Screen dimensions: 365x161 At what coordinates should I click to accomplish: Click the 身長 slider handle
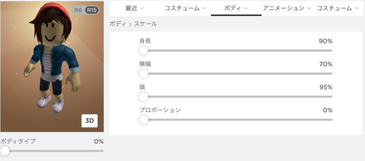144,50
